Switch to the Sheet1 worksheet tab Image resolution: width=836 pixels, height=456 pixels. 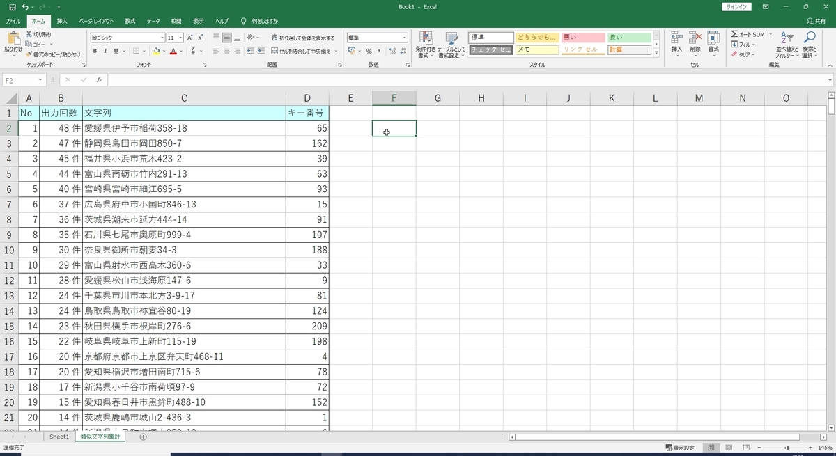[x=59, y=437]
